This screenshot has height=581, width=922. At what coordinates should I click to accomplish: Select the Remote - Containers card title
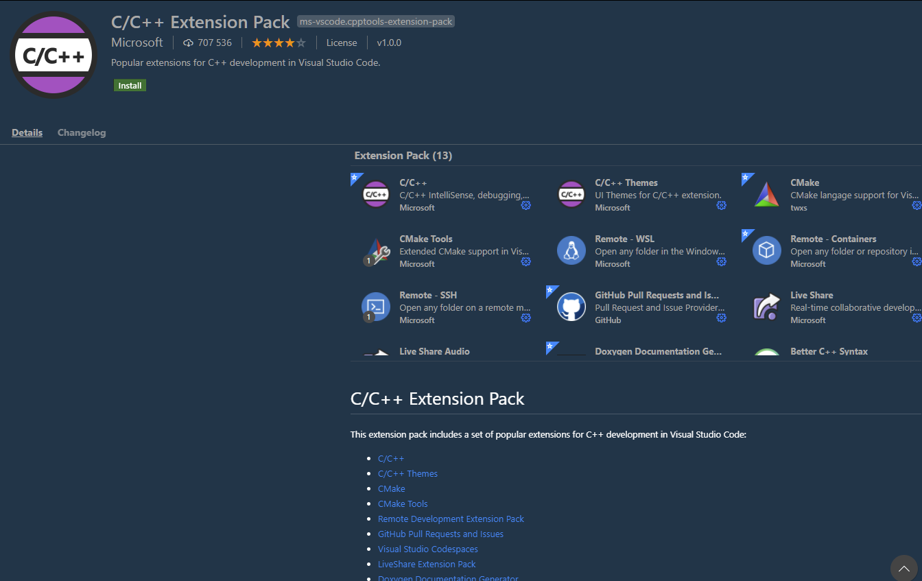(x=834, y=239)
